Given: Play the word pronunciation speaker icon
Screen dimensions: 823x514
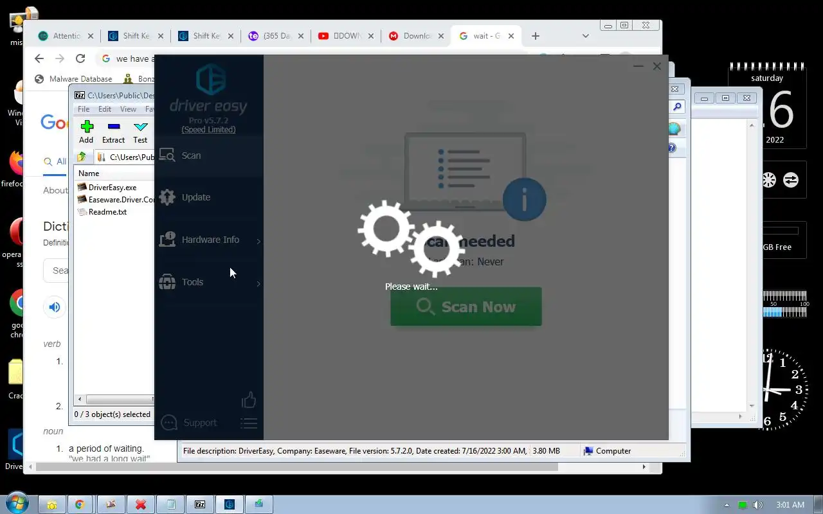Looking at the screenshot, I should [x=55, y=307].
